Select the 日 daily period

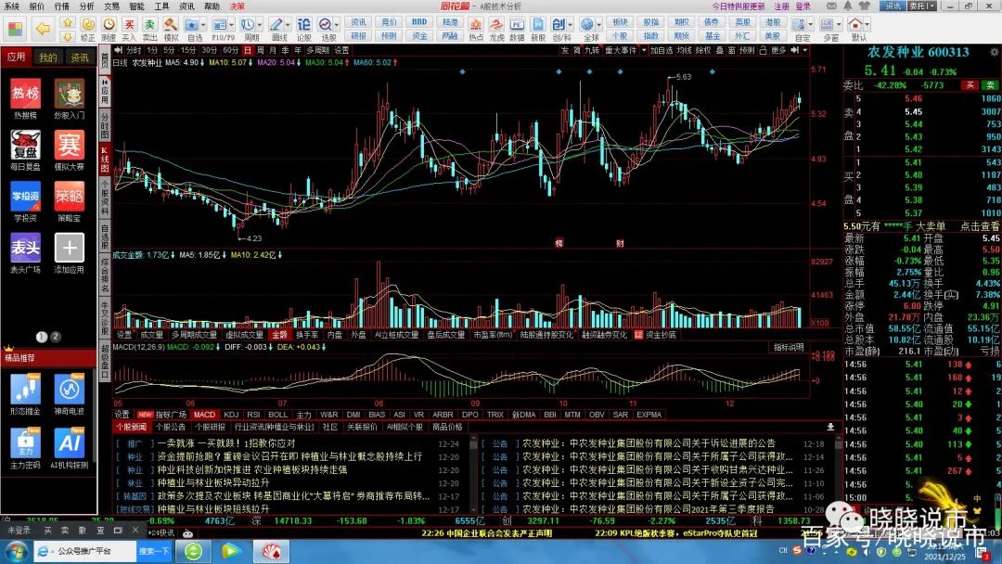click(x=248, y=50)
